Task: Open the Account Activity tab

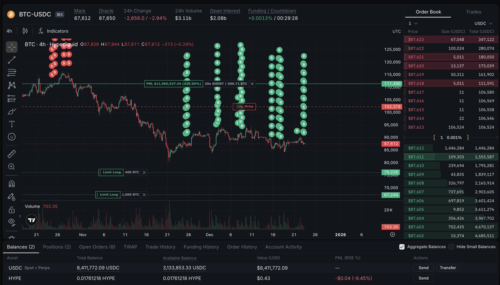Action: coord(283,247)
